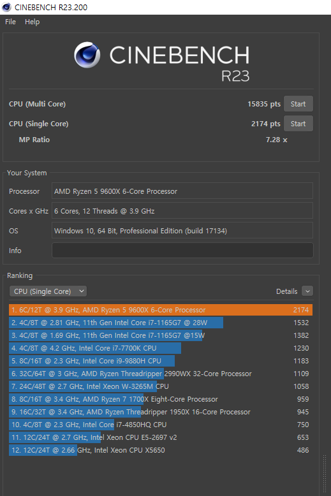331x496 pixels.
Task: Select ranking row 7 Xeon W-3265M
Action: pos(161,386)
